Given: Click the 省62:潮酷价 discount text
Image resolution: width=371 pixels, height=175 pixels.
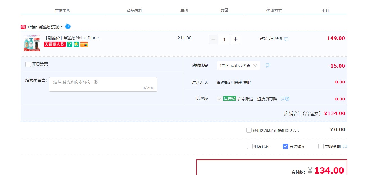Looking at the screenshot, I should (x=271, y=39).
